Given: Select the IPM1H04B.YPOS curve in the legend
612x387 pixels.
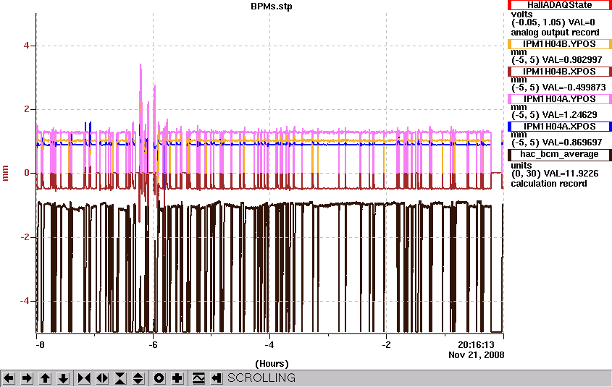Looking at the screenshot, I should 559,44.
